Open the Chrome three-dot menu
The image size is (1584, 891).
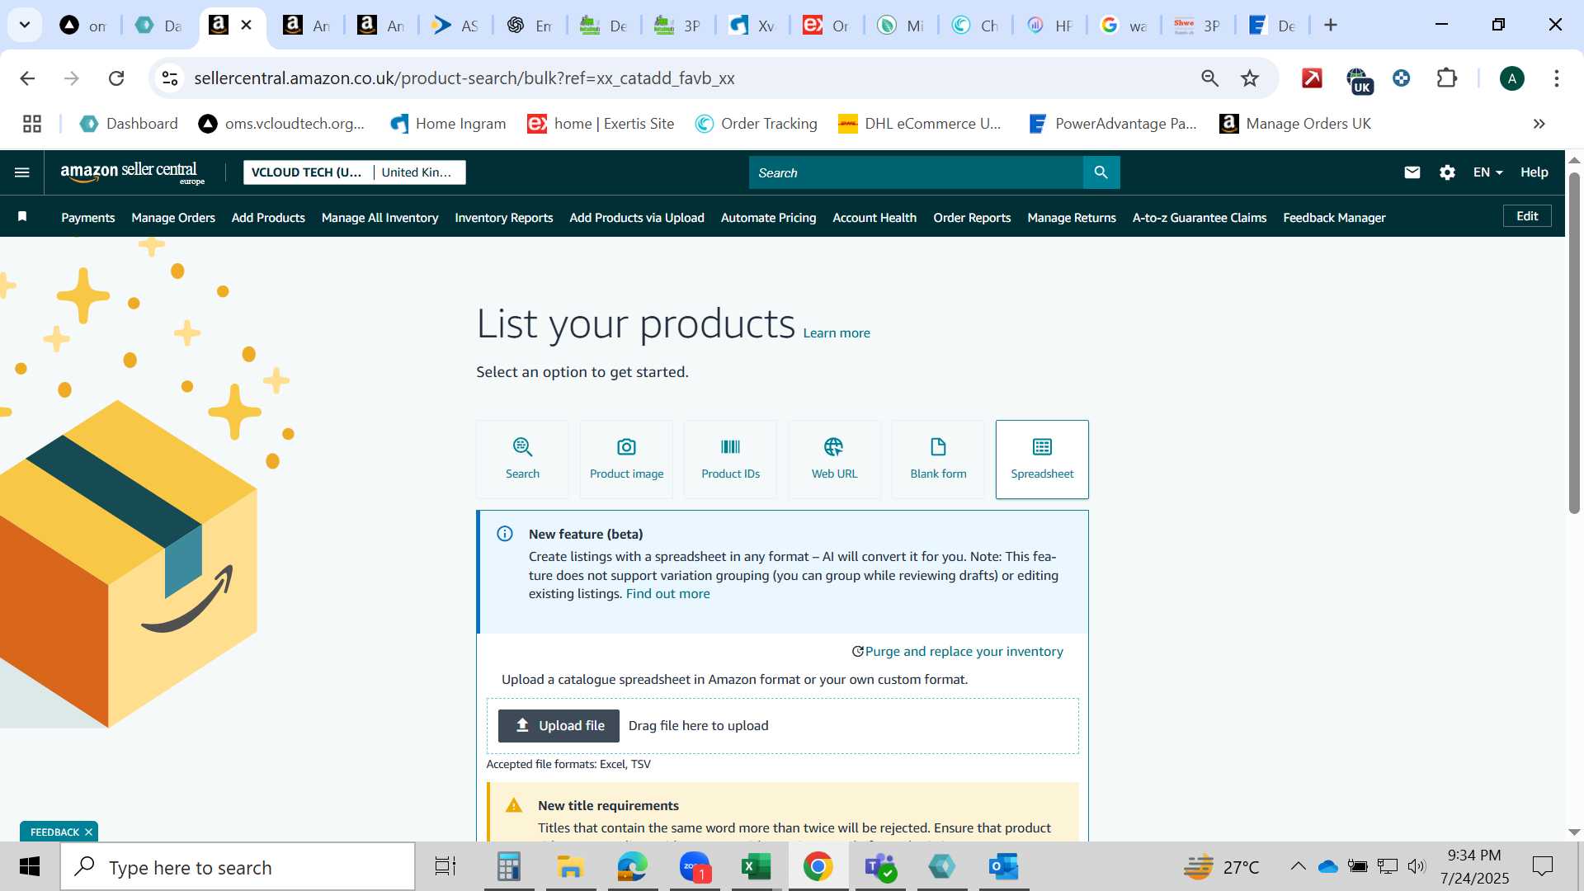(x=1556, y=78)
